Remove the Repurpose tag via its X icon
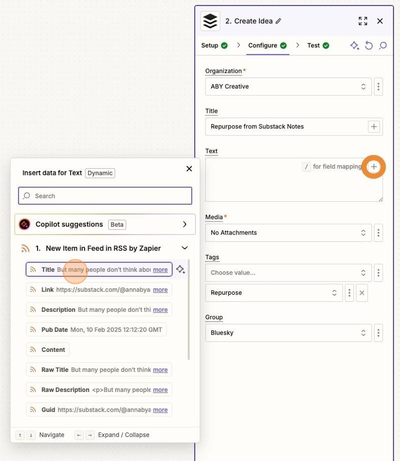The height and width of the screenshot is (461, 400). pos(362,293)
